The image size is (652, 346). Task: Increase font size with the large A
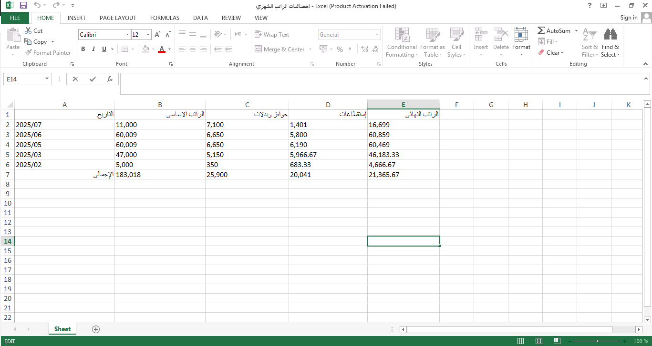click(x=157, y=35)
